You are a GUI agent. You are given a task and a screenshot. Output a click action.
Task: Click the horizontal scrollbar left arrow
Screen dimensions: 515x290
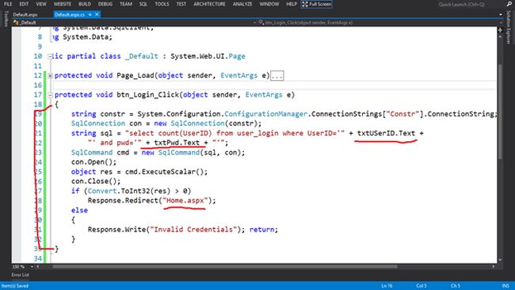click(38, 266)
